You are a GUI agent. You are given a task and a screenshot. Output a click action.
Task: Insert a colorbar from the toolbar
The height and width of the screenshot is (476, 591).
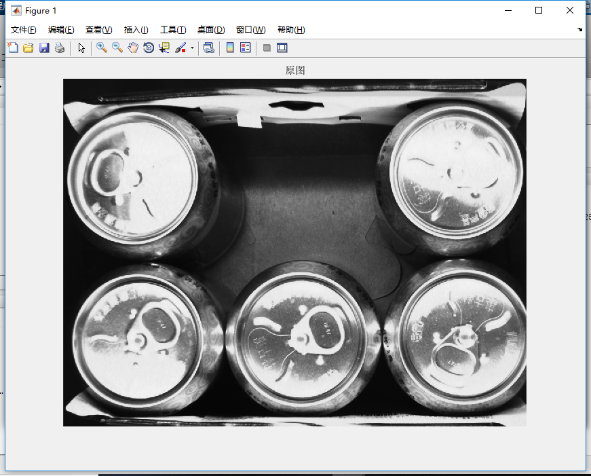tap(230, 48)
